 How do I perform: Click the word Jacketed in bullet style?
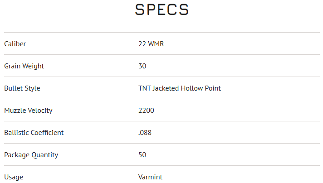(166, 88)
